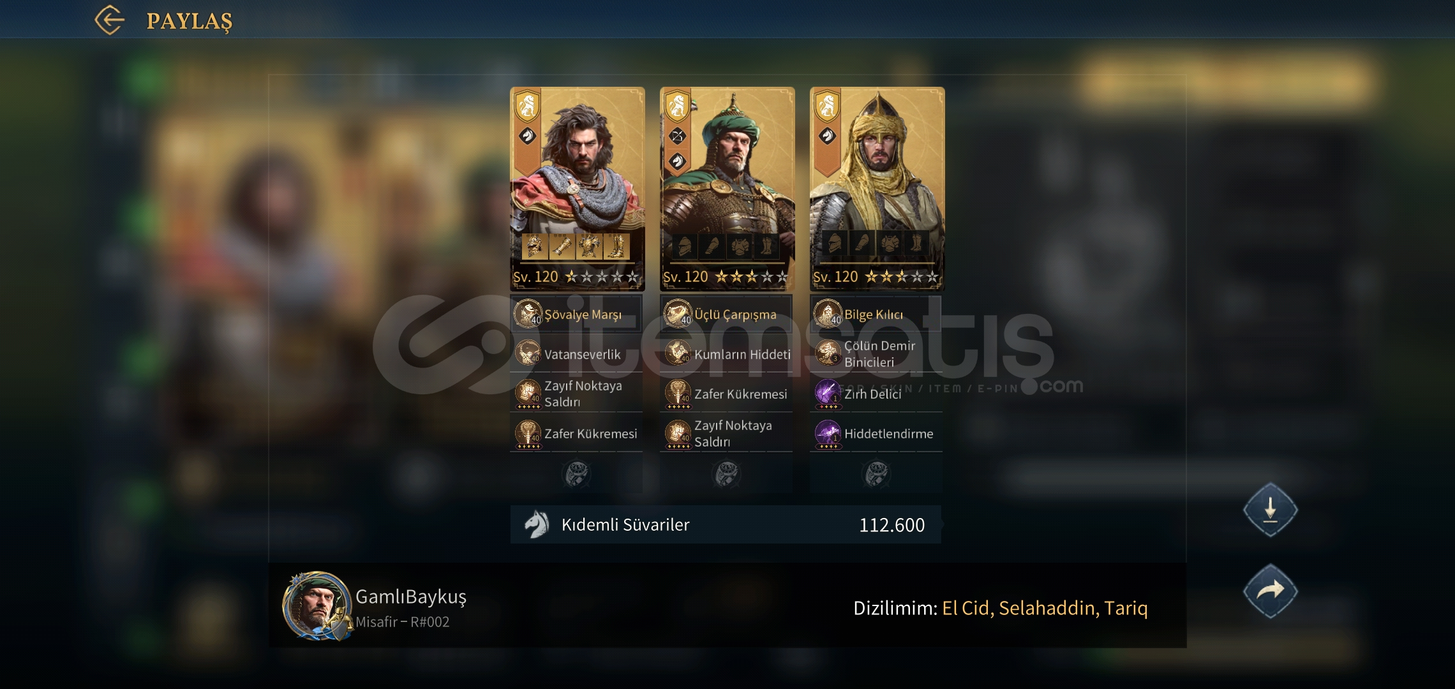
Task: Go back using the arrow beside PAYLAŞ
Action: 110,20
